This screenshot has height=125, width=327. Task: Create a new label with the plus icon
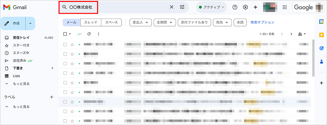(52, 97)
